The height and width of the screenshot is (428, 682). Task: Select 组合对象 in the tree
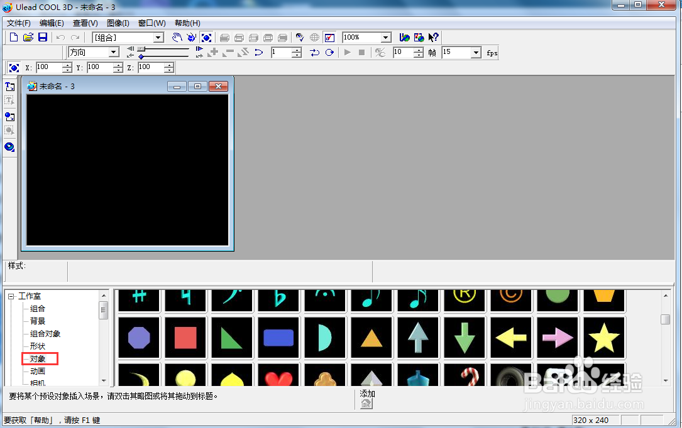pos(45,334)
